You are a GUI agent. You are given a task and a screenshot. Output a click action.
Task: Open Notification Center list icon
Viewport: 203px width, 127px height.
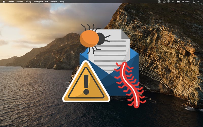[198, 2]
